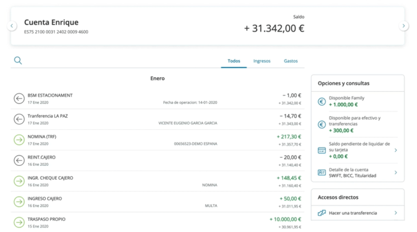Click the − 1,00 € amount
The image size is (417, 232).
click(292, 95)
